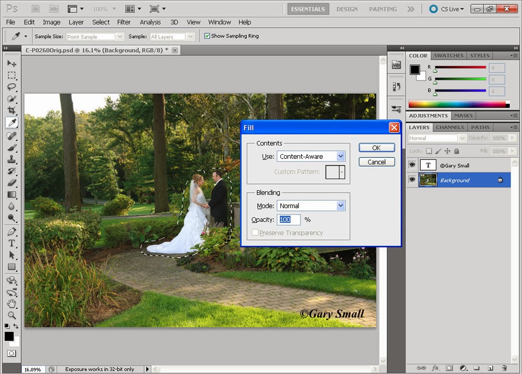
Task: Hide the ©Gary Small text layer
Action: [412, 165]
